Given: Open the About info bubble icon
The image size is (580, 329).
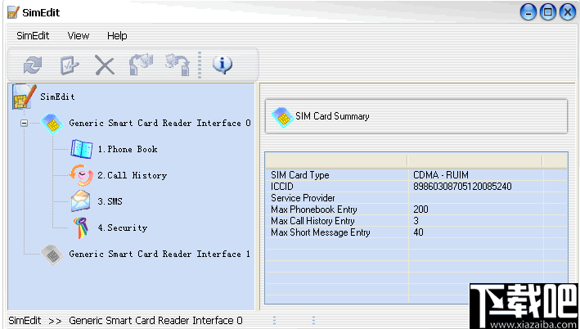Looking at the screenshot, I should [223, 65].
